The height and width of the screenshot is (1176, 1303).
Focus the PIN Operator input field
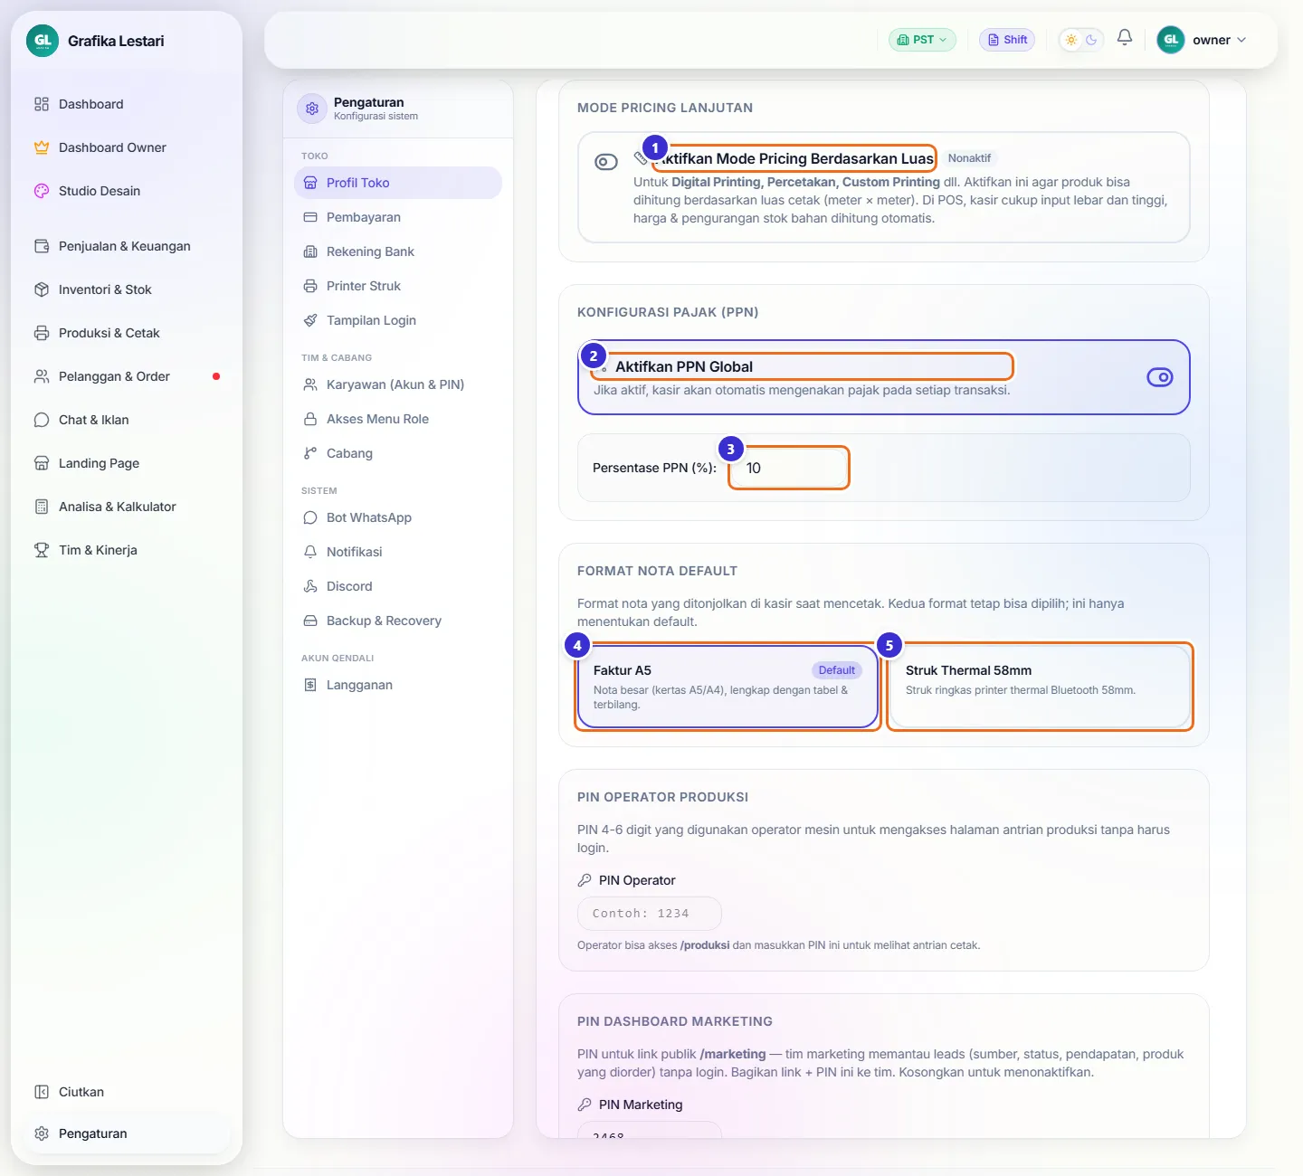point(650,914)
